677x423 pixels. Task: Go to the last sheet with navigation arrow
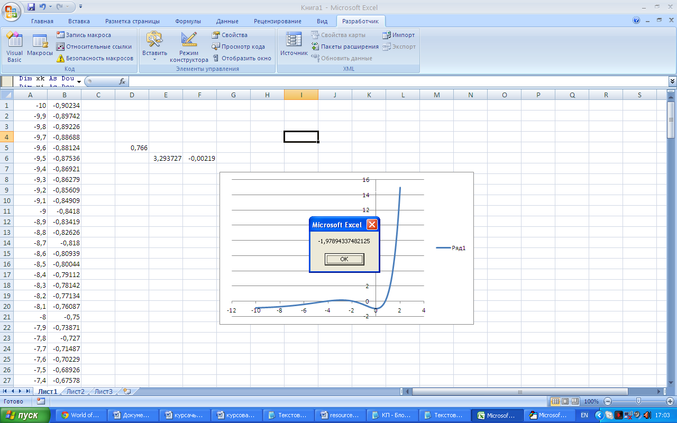click(x=28, y=391)
